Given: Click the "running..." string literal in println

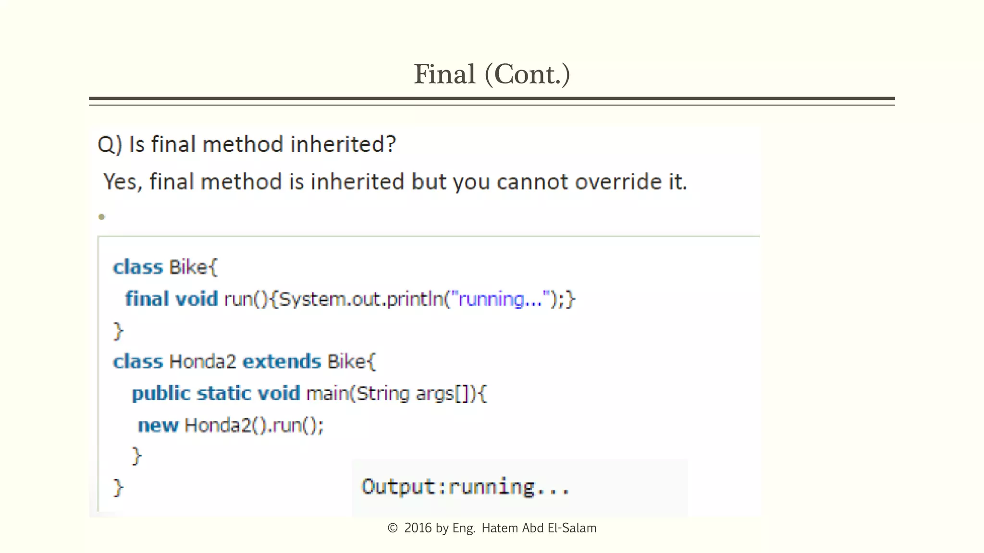Looking at the screenshot, I should pos(501,299).
